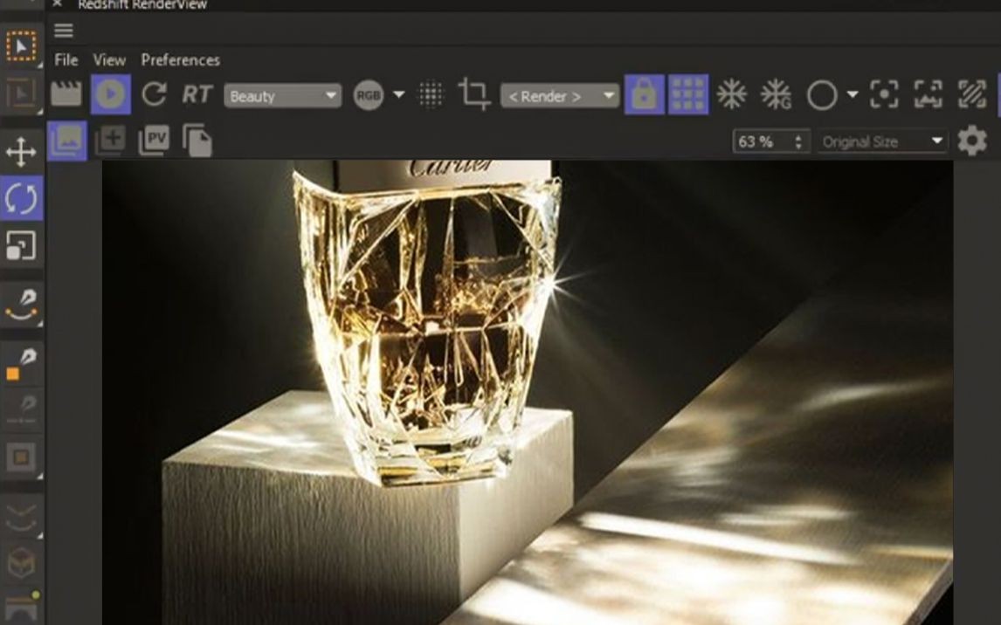
Task: Open the Preferences menu
Action: pos(181,60)
